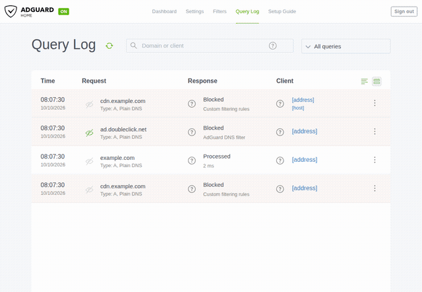Open search help question mark icon
The image size is (422, 292).
pyautogui.click(x=272, y=46)
